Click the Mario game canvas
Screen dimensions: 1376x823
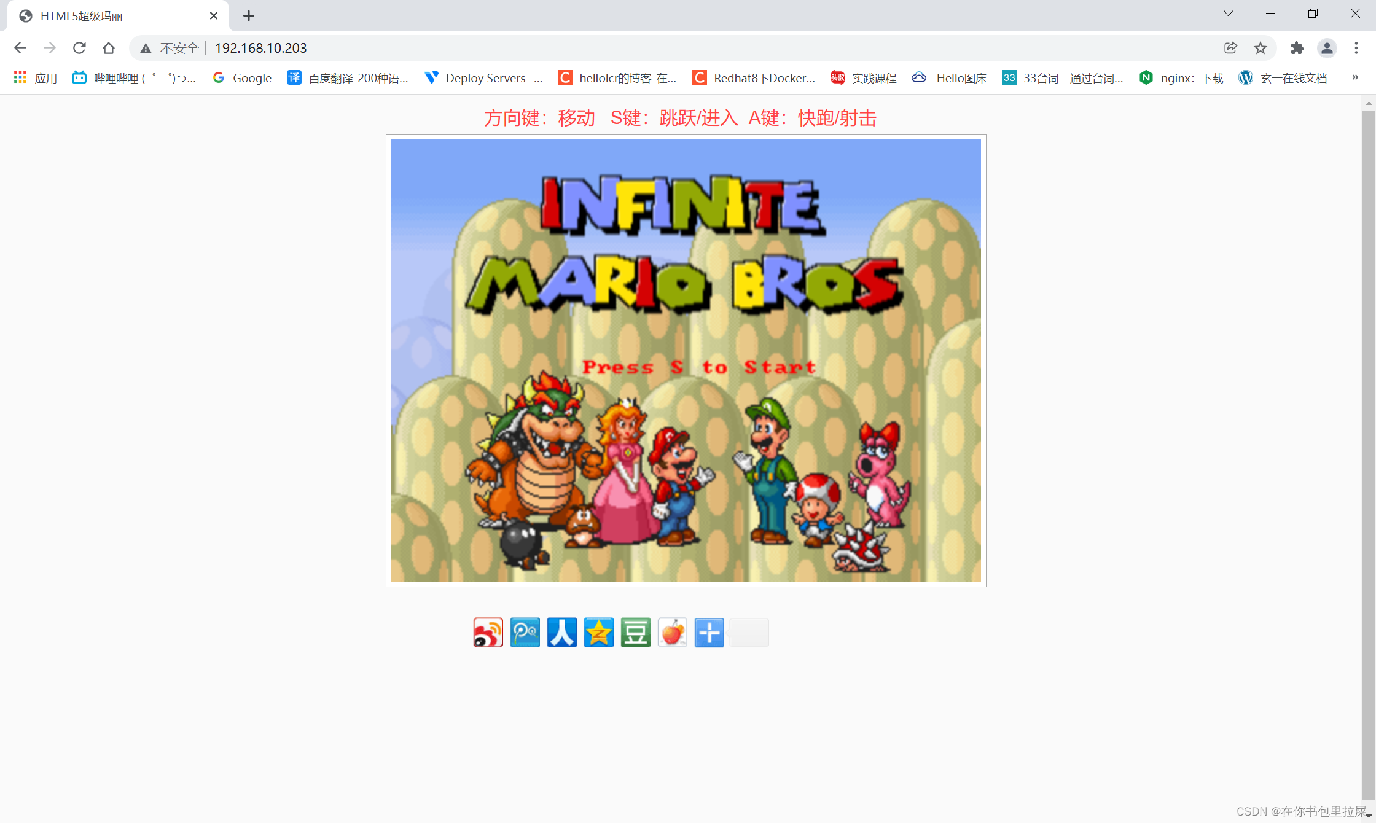(686, 361)
